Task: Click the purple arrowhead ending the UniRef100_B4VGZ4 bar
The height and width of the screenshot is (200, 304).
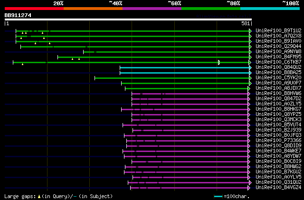Action: point(249,188)
